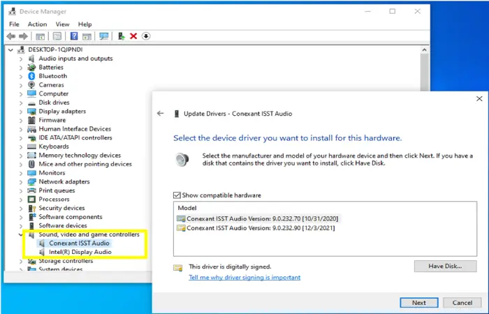
Task: Open Tell me why driver signing is important link
Action: [245, 277]
